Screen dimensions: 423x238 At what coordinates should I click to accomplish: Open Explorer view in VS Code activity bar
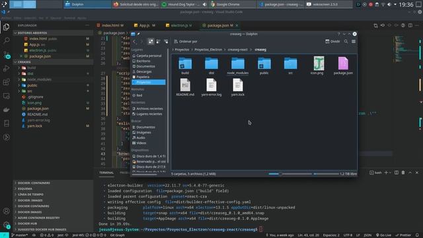pos(6,27)
